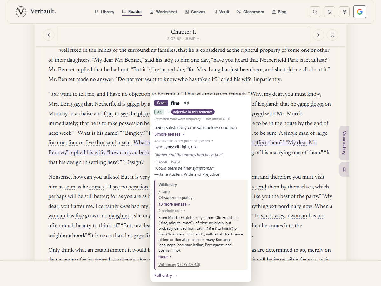Image resolution: width=381 pixels, height=286 pixels.
Task: Click the underlined word 'extraordinary'
Action: click(x=285, y=206)
